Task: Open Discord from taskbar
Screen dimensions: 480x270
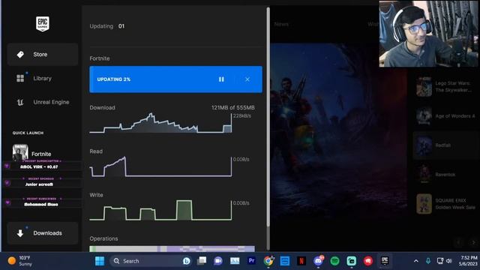Action: 318,261
